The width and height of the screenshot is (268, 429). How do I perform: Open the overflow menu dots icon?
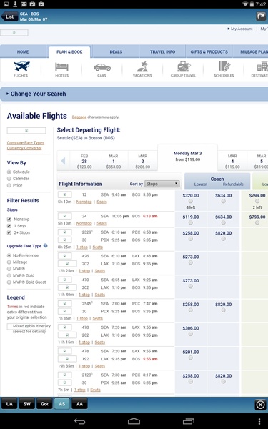coord(259,421)
